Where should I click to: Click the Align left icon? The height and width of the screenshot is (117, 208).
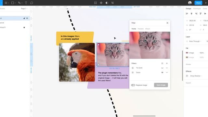click(187, 14)
